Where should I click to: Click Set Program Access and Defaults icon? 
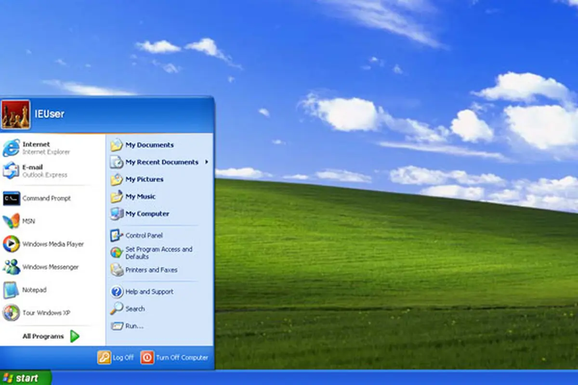point(117,253)
